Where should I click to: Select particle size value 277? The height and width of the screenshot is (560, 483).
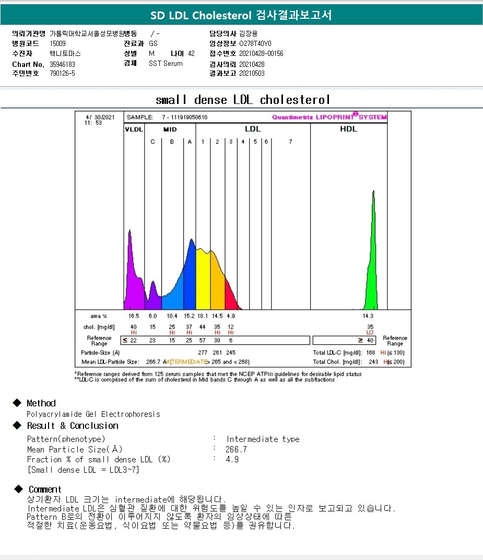[x=203, y=353]
